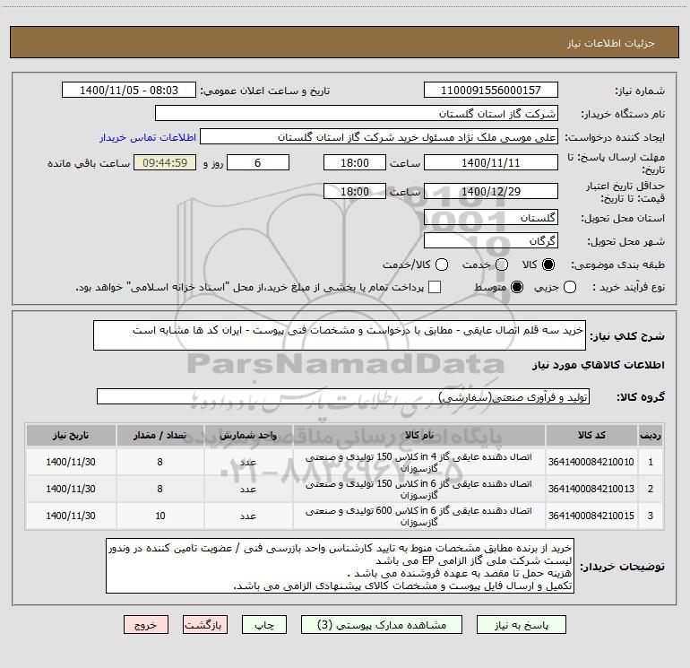The image size is (690, 668).
Task: Select the کالا radio button
Action: pyautogui.click(x=548, y=265)
